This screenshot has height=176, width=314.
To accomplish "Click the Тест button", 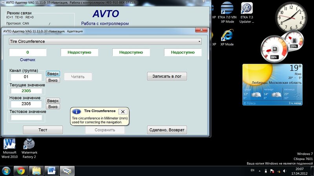I will tap(43, 130).
